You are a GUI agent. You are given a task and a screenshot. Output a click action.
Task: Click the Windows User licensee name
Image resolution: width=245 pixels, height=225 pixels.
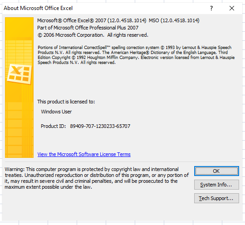coord(56,112)
